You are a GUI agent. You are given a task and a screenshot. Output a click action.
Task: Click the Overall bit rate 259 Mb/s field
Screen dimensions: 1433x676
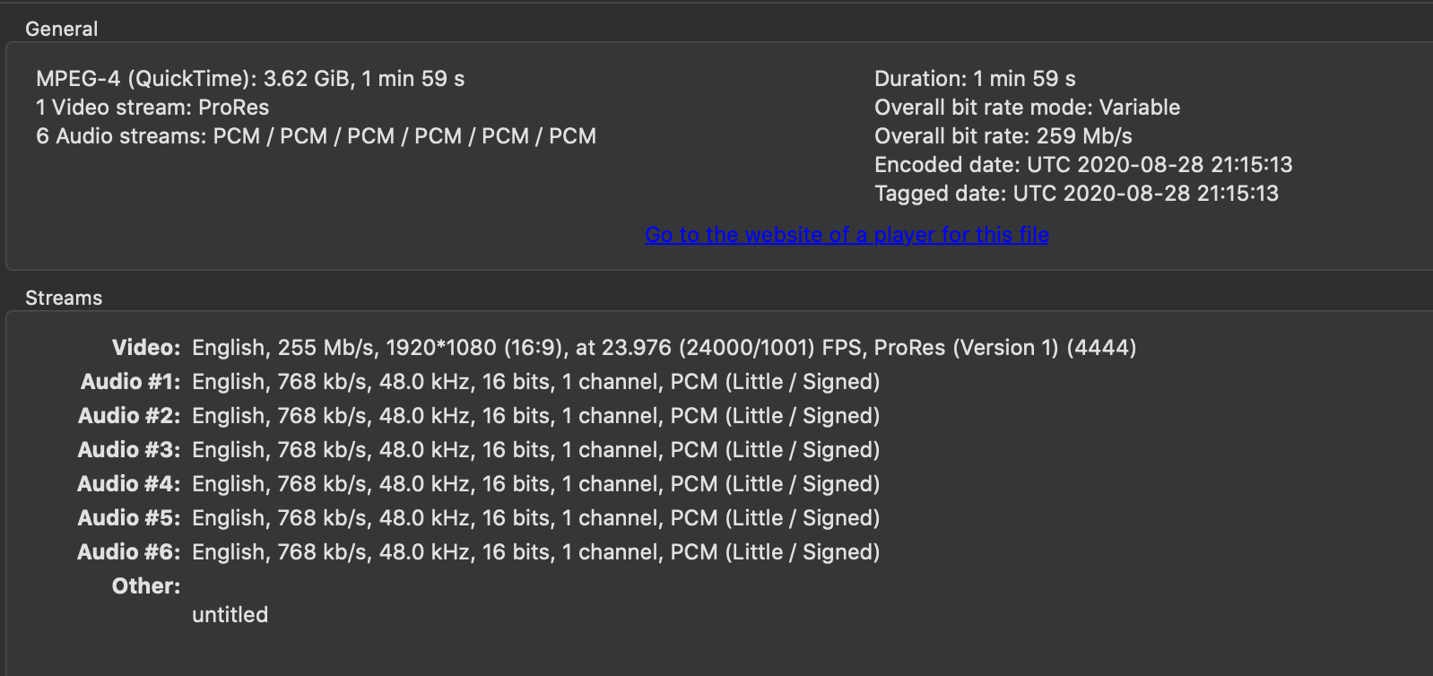click(x=1003, y=135)
